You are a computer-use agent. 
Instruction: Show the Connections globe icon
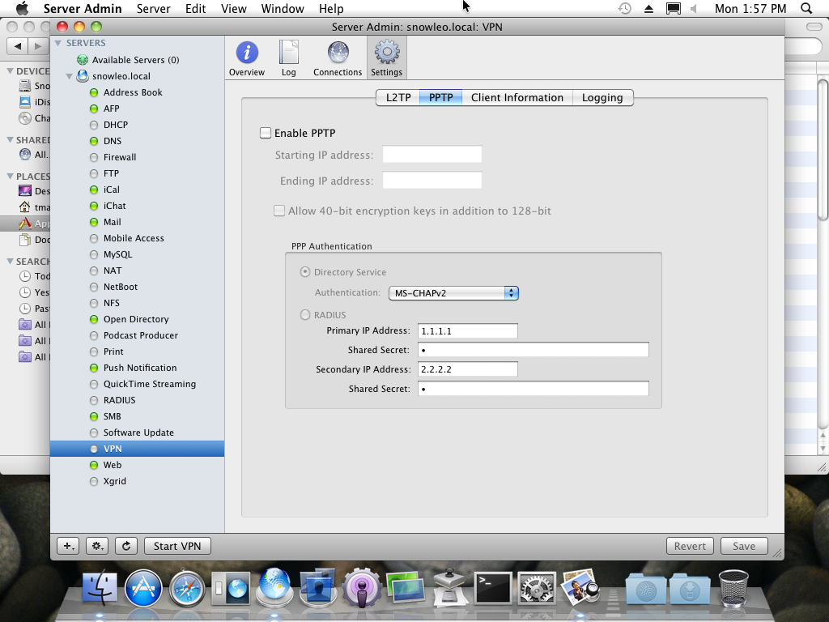point(338,58)
